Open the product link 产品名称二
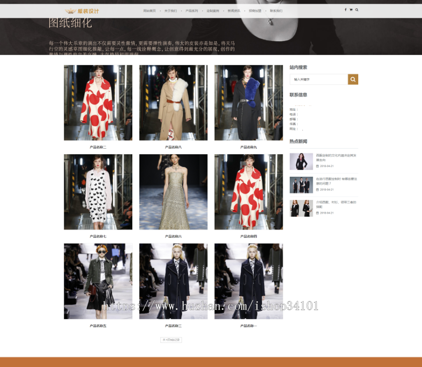Viewport: 422px width, 367px height. (x=98, y=147)
